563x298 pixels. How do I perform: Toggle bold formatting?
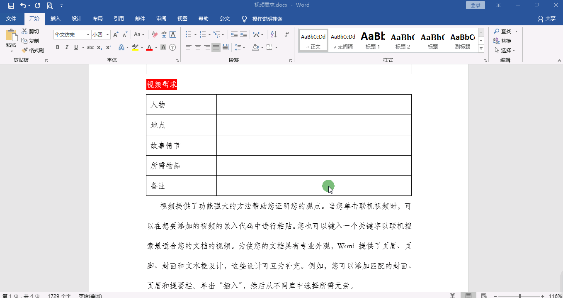tap(58, 47)
